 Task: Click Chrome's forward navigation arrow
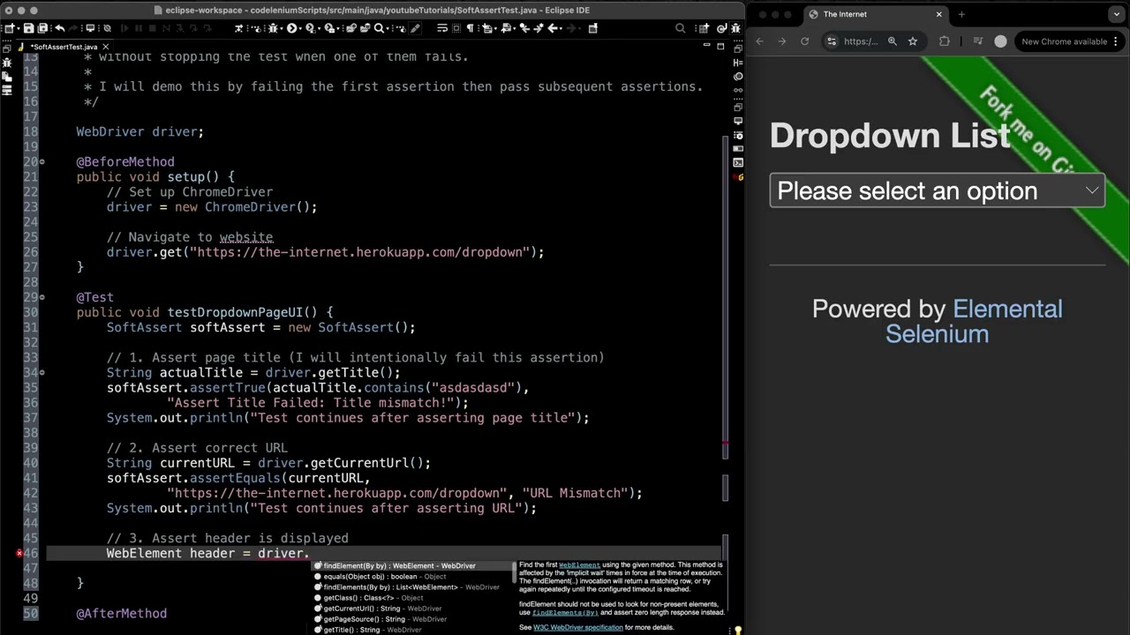pos(782,41)
